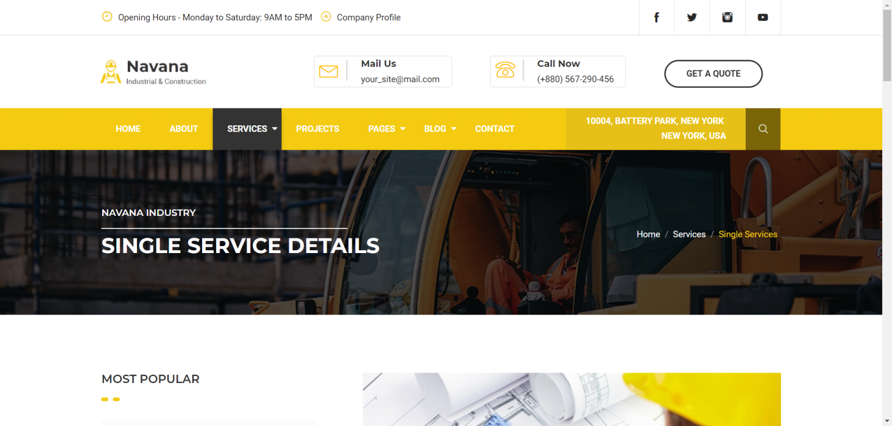Click the Call Now telephone icon

click(505, 70)
